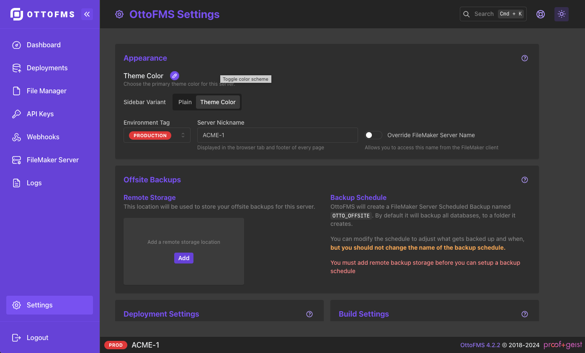
Task: Select Theme Color sidebar variant
Action: pyautogui.click(x=218, y=102)
